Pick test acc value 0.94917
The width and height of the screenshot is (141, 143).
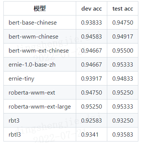click(x=123, y=37)
